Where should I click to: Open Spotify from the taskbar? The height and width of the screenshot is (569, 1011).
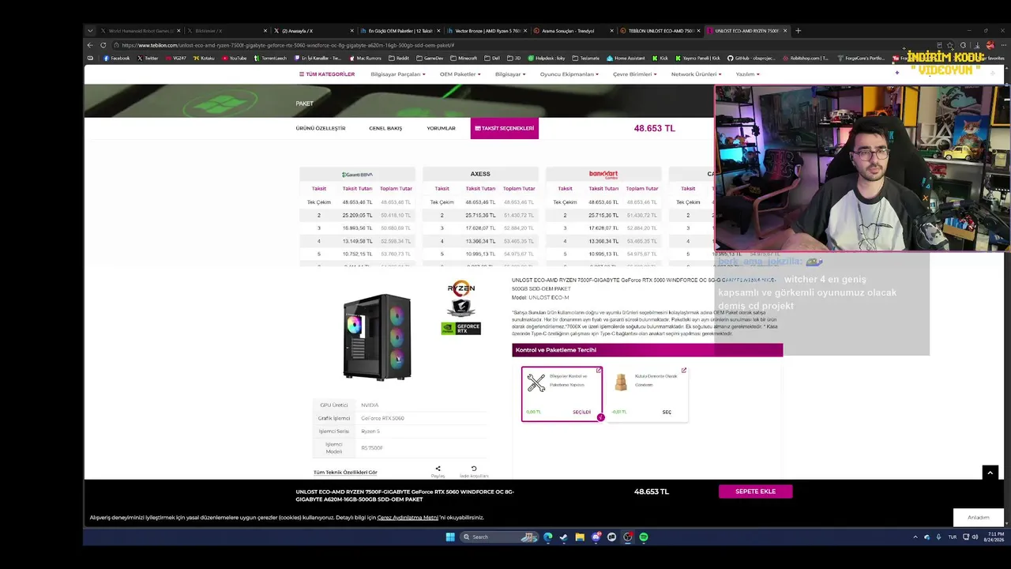tap(644, 537)
